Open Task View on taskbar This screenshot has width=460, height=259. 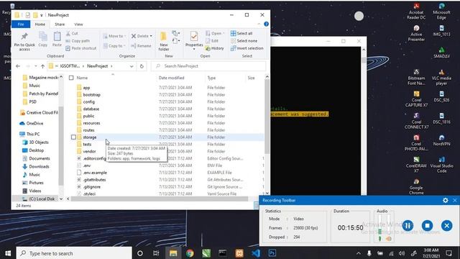coord(156,253)
